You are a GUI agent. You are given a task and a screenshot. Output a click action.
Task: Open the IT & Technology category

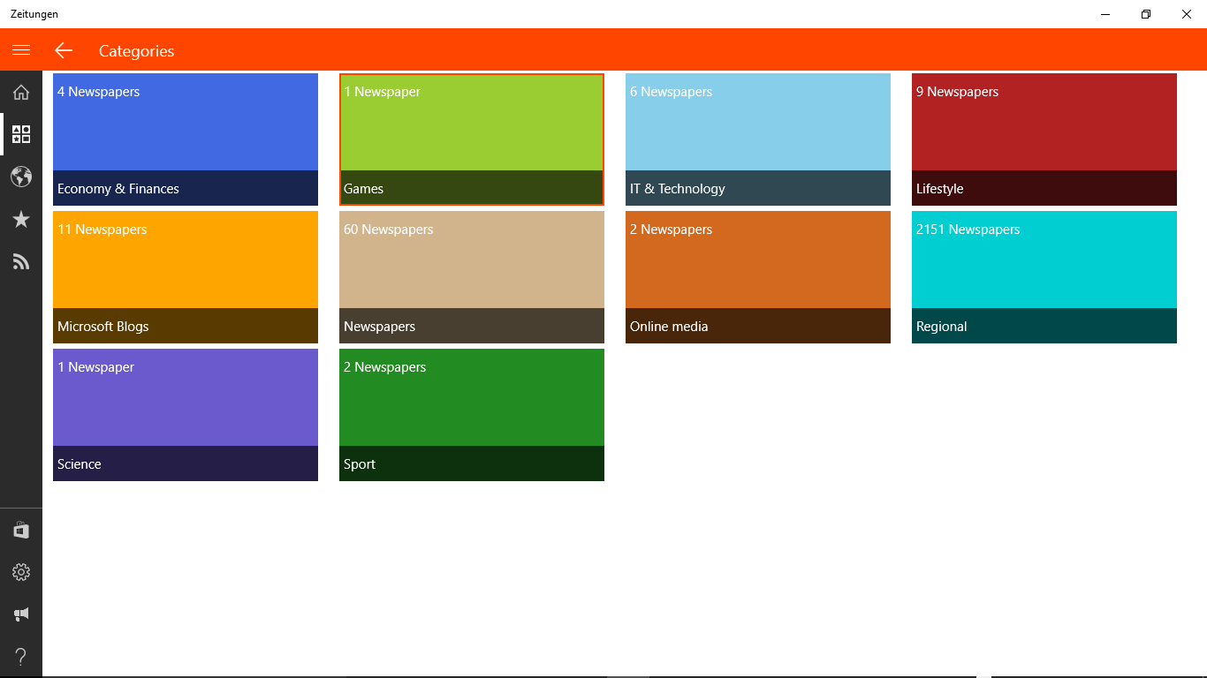coord(757,139)
